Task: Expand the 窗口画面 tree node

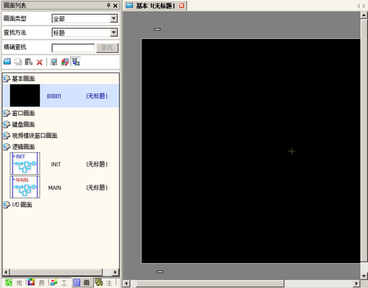Action: coord(7,113)
